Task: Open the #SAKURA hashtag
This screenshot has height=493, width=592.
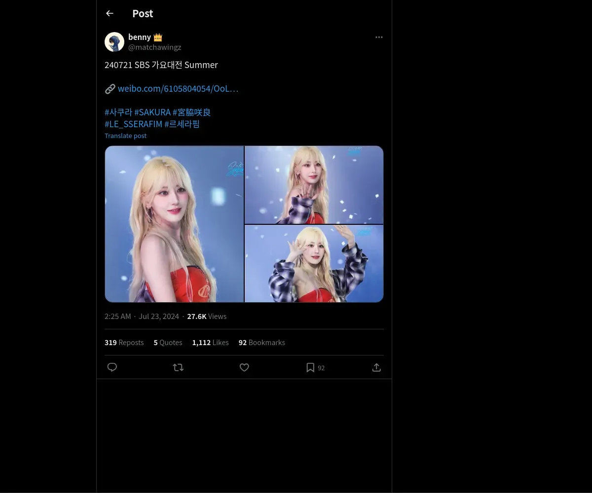Action: click(152, 112)
